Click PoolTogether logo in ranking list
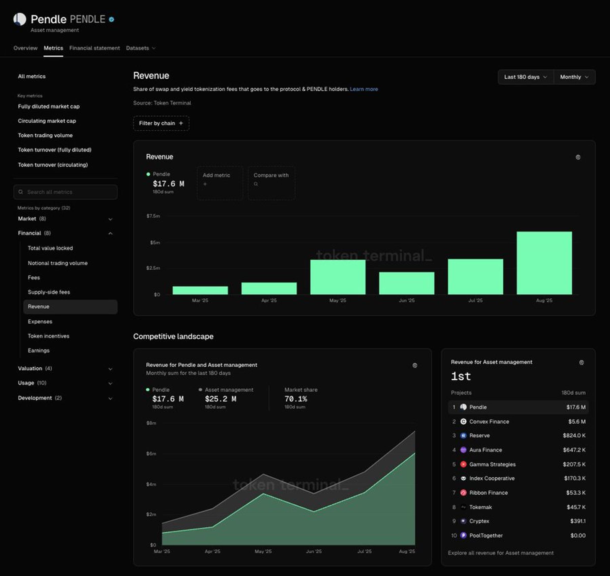610x576 pixels. coord(463,535)
